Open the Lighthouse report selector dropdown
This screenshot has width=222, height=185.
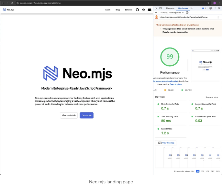tap(172, 13)
